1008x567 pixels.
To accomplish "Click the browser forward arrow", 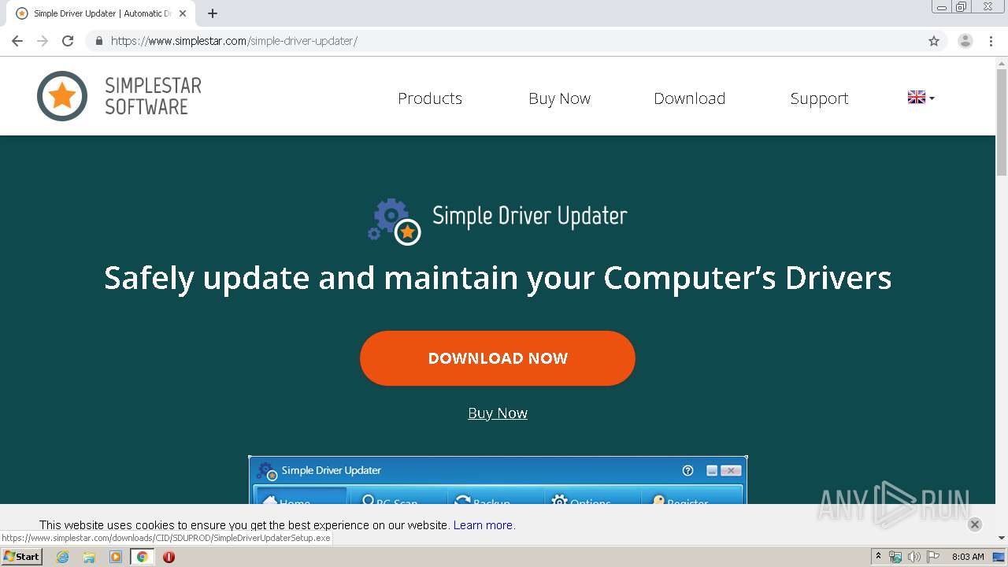I will point(43,41).
